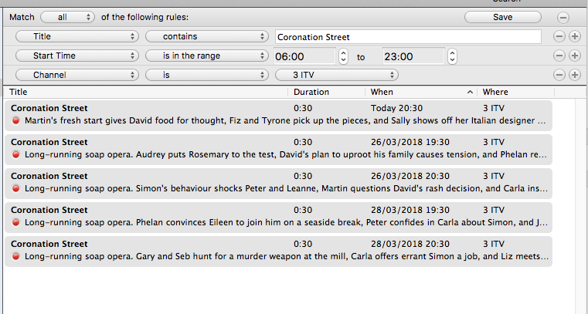The image size is (588, 314).
Task: Open the 'is' operator dropdown in Channel rule
Action: tap(207, 75)
